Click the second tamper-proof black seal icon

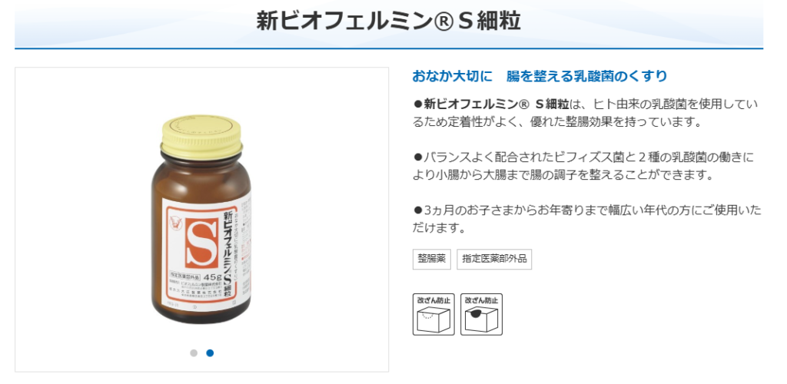481,314
